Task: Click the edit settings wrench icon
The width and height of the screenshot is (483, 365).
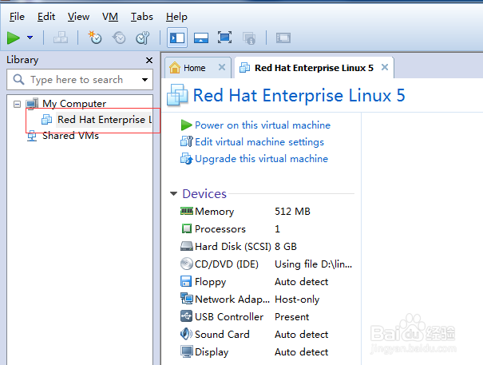Action: pos(187,142)
